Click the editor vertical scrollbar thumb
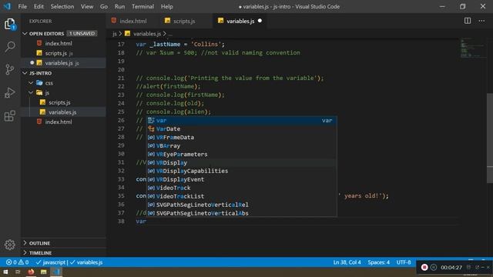Viewport: 493px width, 277px height. click(490, 138)
